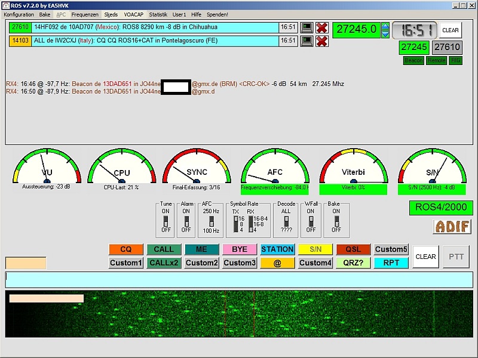Open the Konfiguration menu
Image resolution: width=478 pixels, height=358 pixels.
point(19,14)
